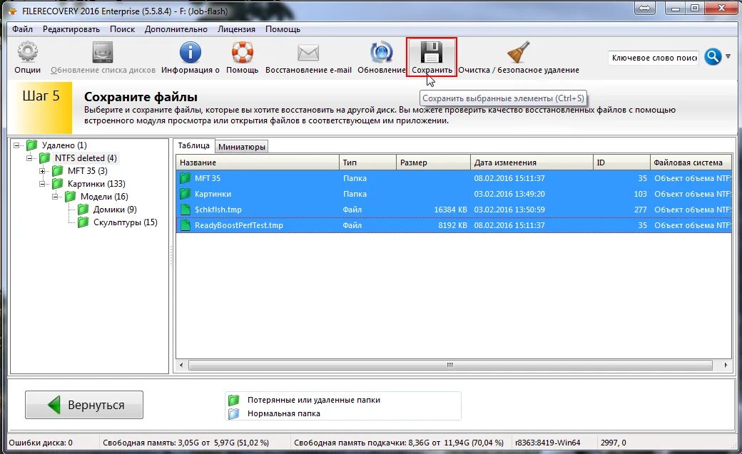Select Картинки (133) tree item

tap(96, 183)
